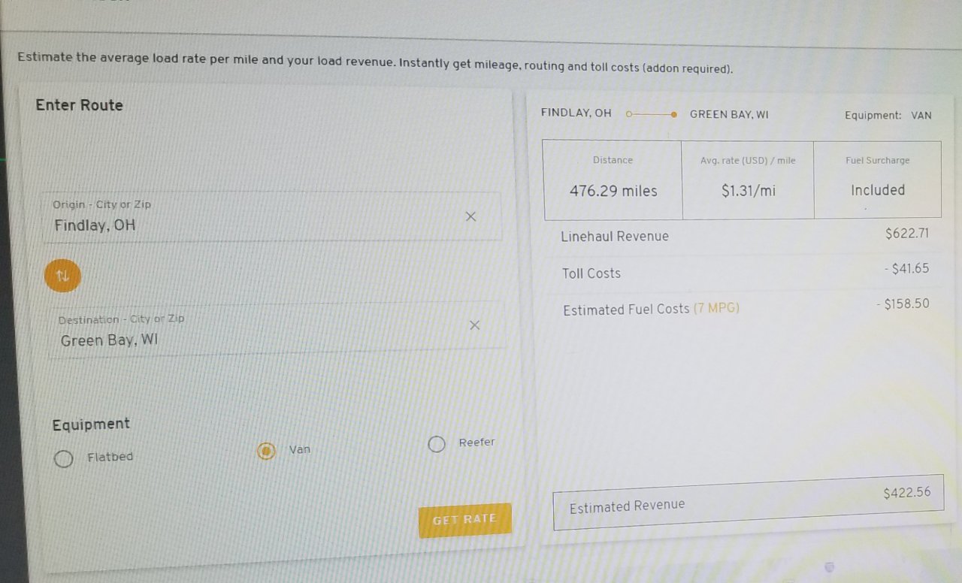
Task: Edit the Origin City or Zip field
Action: tap(272, 216)
